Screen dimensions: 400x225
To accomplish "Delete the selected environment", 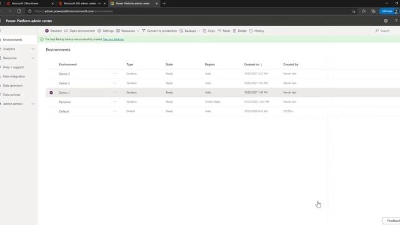I will coord(240,31).
